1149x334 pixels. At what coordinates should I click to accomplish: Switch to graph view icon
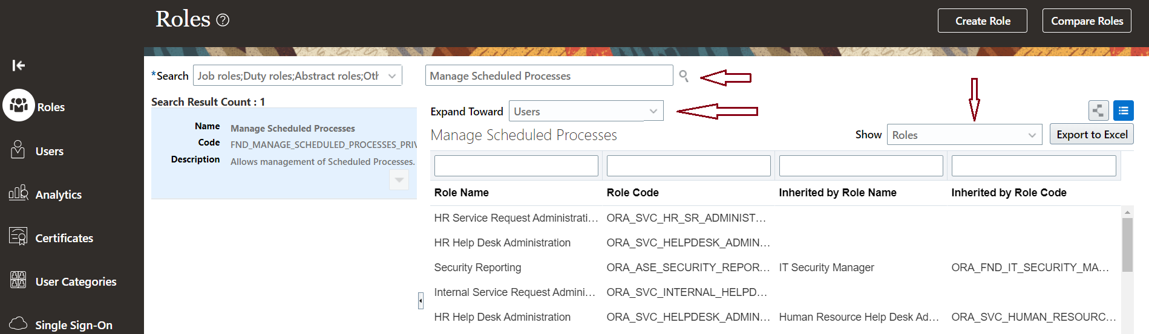tap(1098, 111)
